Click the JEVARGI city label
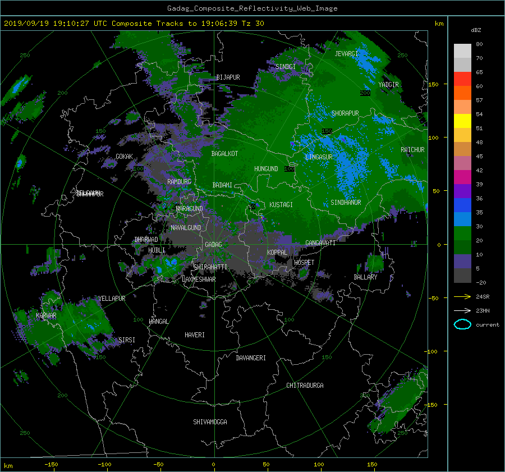The width and height of the screenshot is (505, 472). 346,54
